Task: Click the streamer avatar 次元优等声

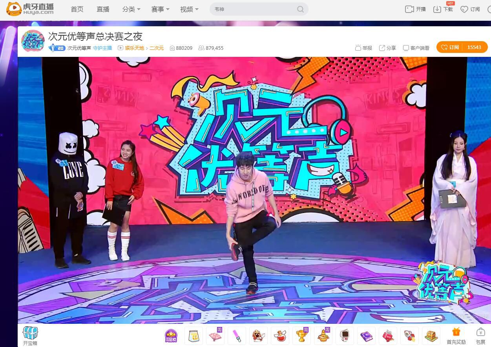Action: (33, 41)
